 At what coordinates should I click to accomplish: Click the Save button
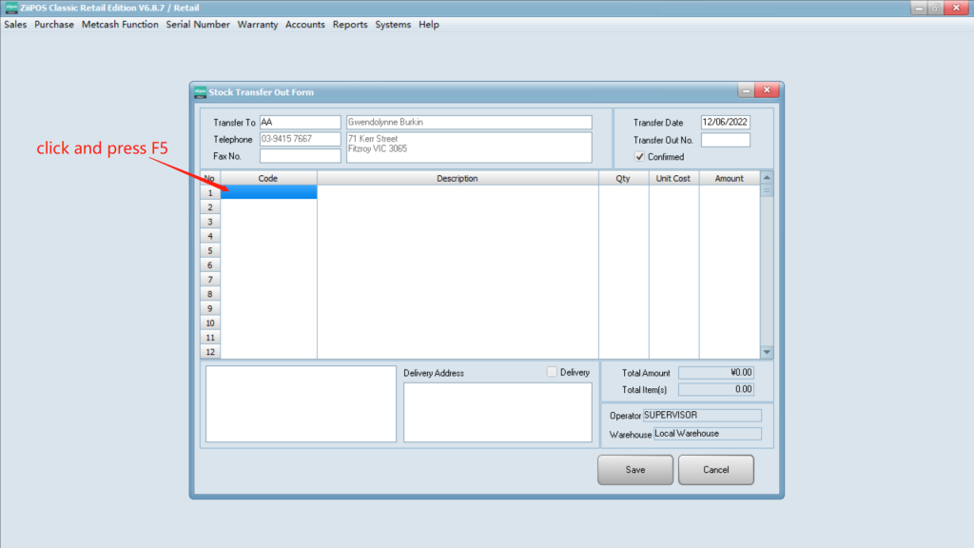point(634,470)
